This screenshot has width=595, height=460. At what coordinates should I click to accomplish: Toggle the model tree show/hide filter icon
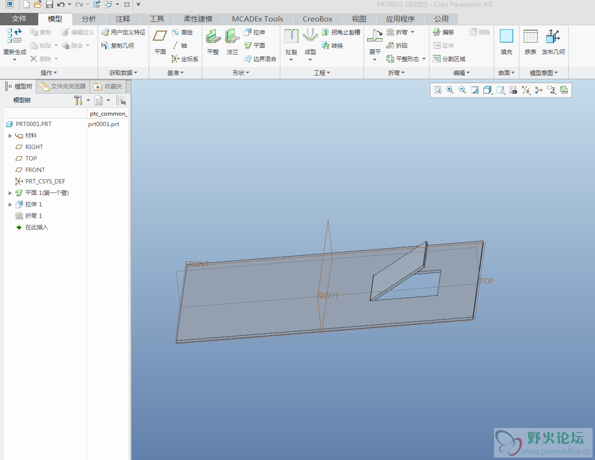point(121,100)
